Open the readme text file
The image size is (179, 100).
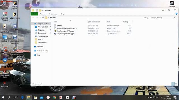[x=59, y=26]
